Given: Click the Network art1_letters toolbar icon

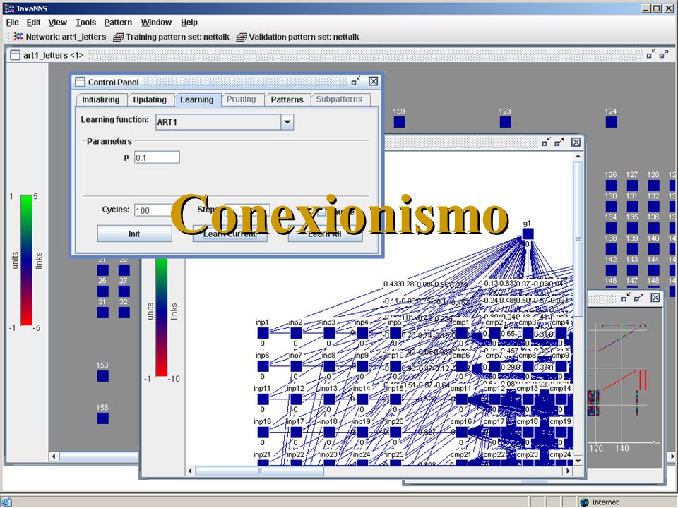Looking at the screenshot, I should [18, 37].
